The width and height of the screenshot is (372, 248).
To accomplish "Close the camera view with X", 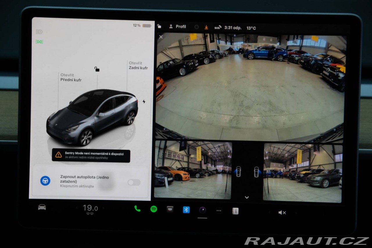I will (161, 37).
